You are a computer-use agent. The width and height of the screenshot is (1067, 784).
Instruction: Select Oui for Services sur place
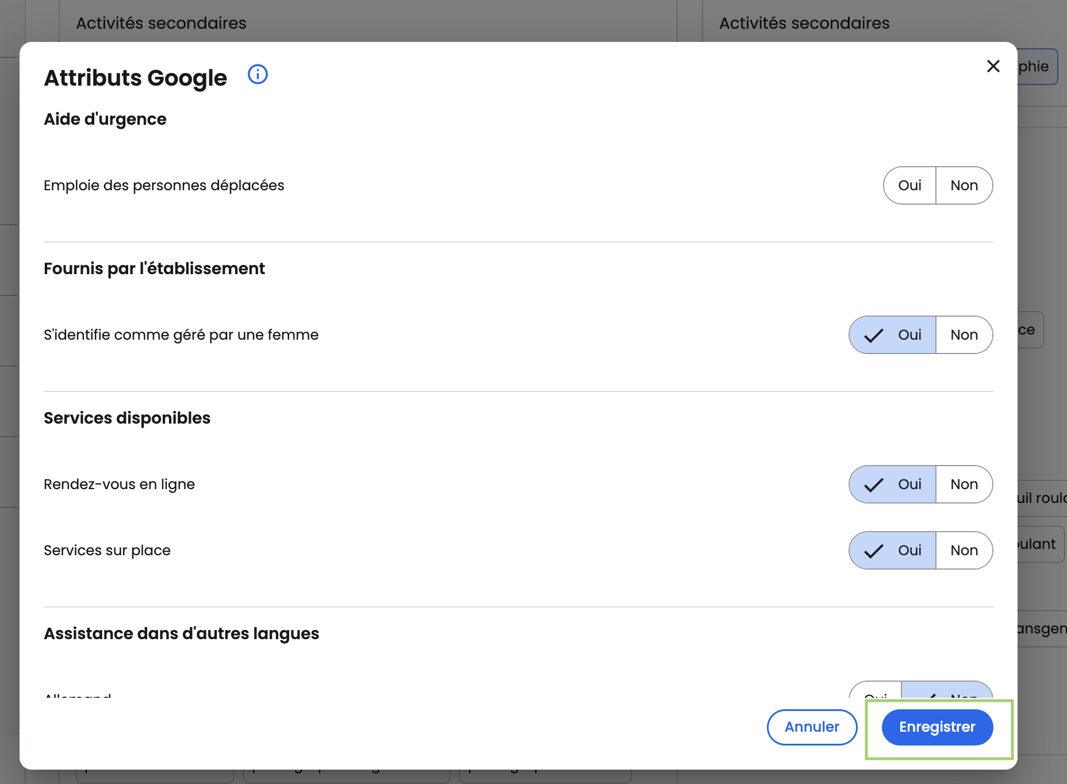tap(892, 550)
